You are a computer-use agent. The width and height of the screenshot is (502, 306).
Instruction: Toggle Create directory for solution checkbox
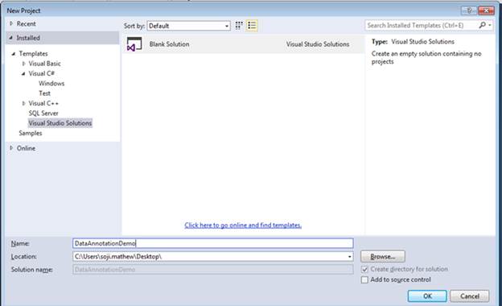(x=364, y=270)
